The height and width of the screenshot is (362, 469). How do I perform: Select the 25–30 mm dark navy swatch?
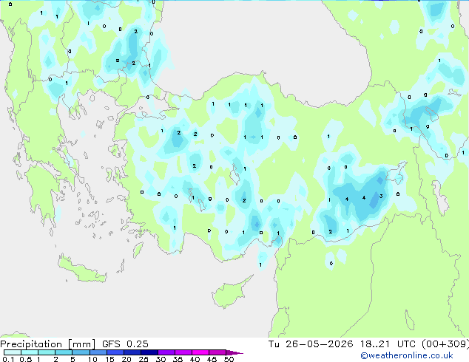(149, 352)
